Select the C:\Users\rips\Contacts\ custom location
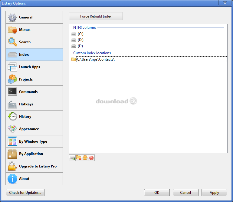The height and width of the screenshot is (202, 233). [149, 59]
